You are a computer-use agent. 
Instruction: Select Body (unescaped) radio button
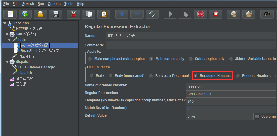point(110,76)
